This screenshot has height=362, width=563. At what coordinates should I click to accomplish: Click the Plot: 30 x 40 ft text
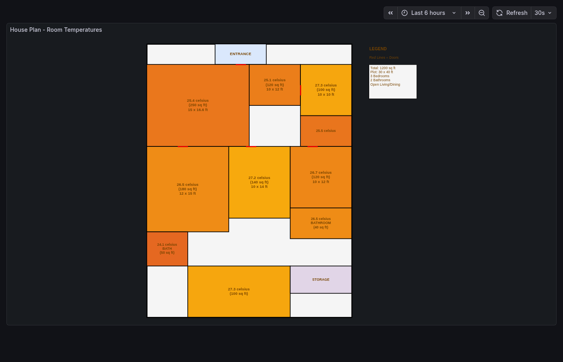pos(382,72)
